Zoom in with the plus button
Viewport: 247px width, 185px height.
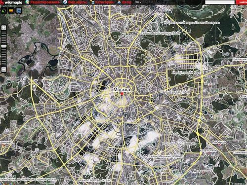click(x=4, y=28)
